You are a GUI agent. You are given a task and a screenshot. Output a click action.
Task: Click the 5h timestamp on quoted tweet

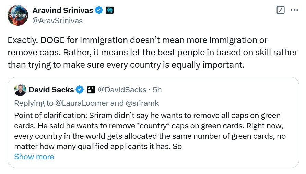tap(157, 90)
